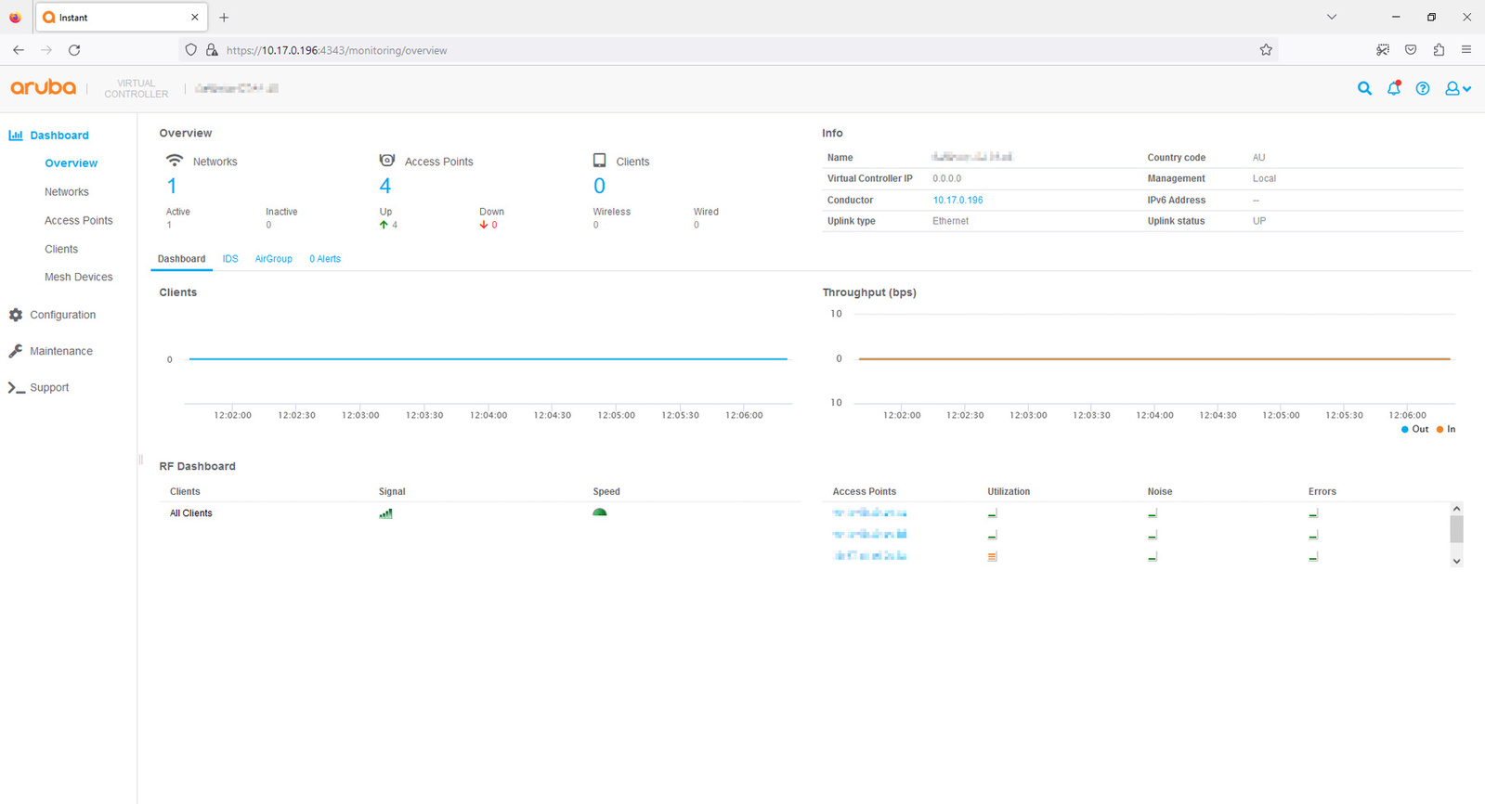Click the Aruba logo
This screenshot has height=804, width=1485.
(44, 87)
